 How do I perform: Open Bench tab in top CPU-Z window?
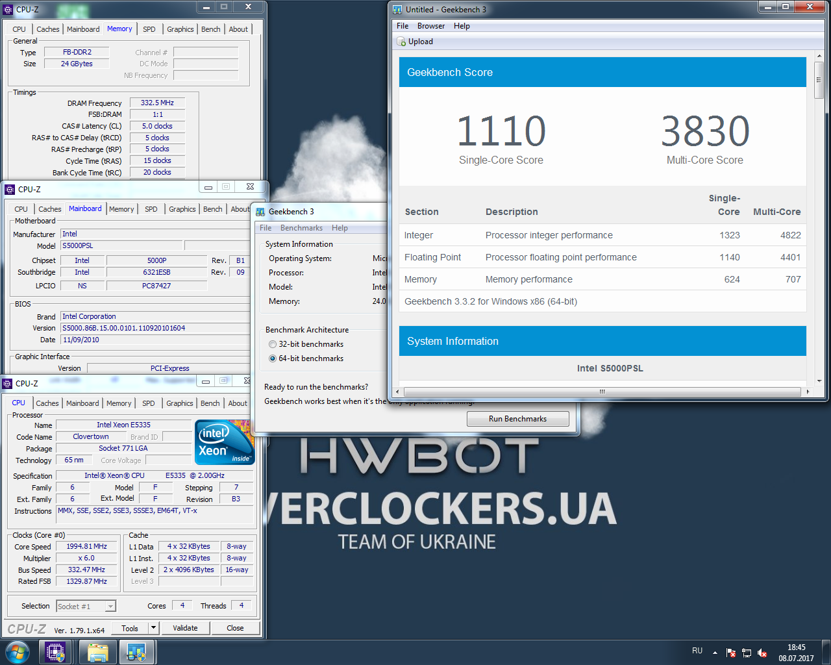(211, 29)
